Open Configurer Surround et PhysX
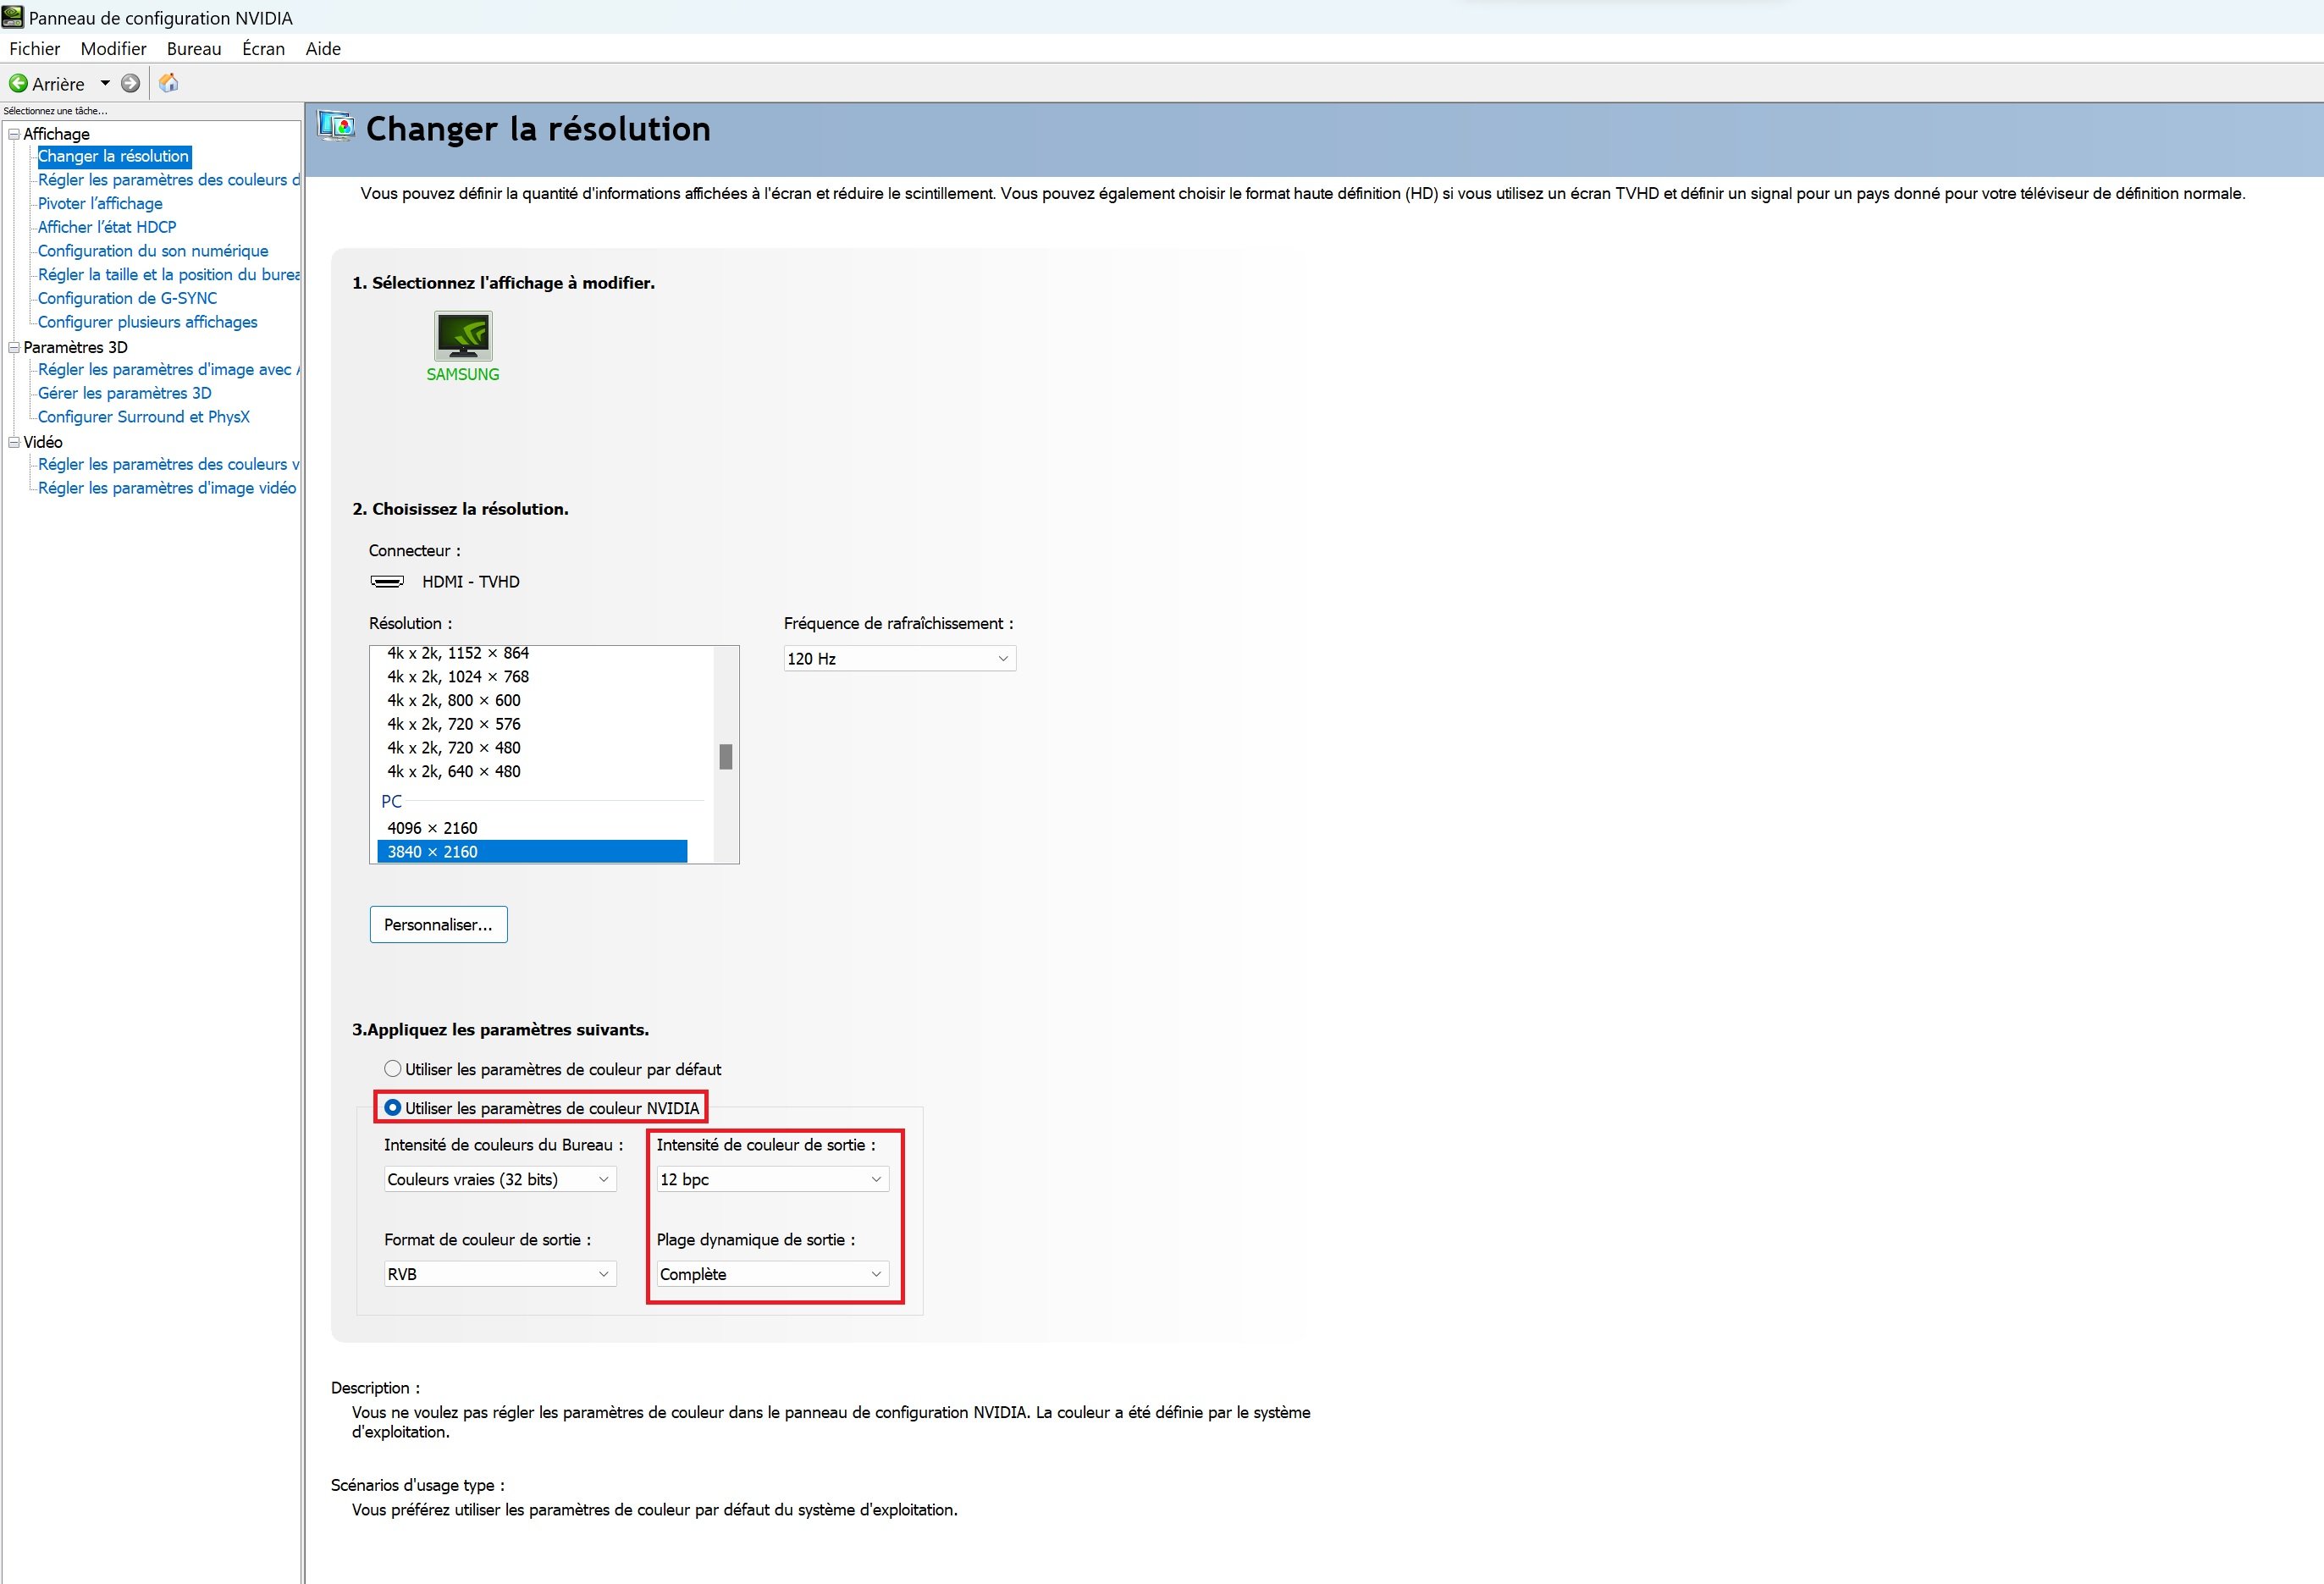The height and width of the screenshot is (1584, 2324). [x=144, y=417]
